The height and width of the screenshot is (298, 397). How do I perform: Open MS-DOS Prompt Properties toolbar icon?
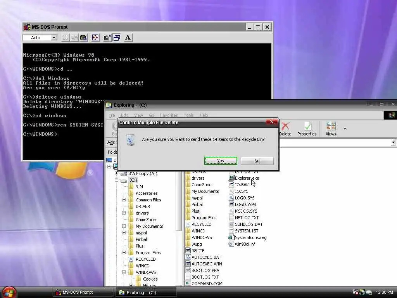click(107, 38)
